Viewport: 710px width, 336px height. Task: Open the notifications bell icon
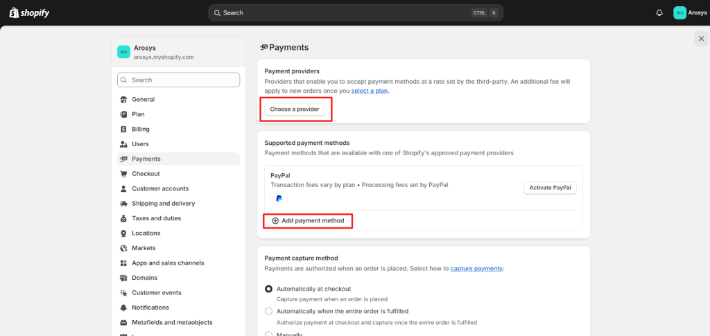click(659, 12)
